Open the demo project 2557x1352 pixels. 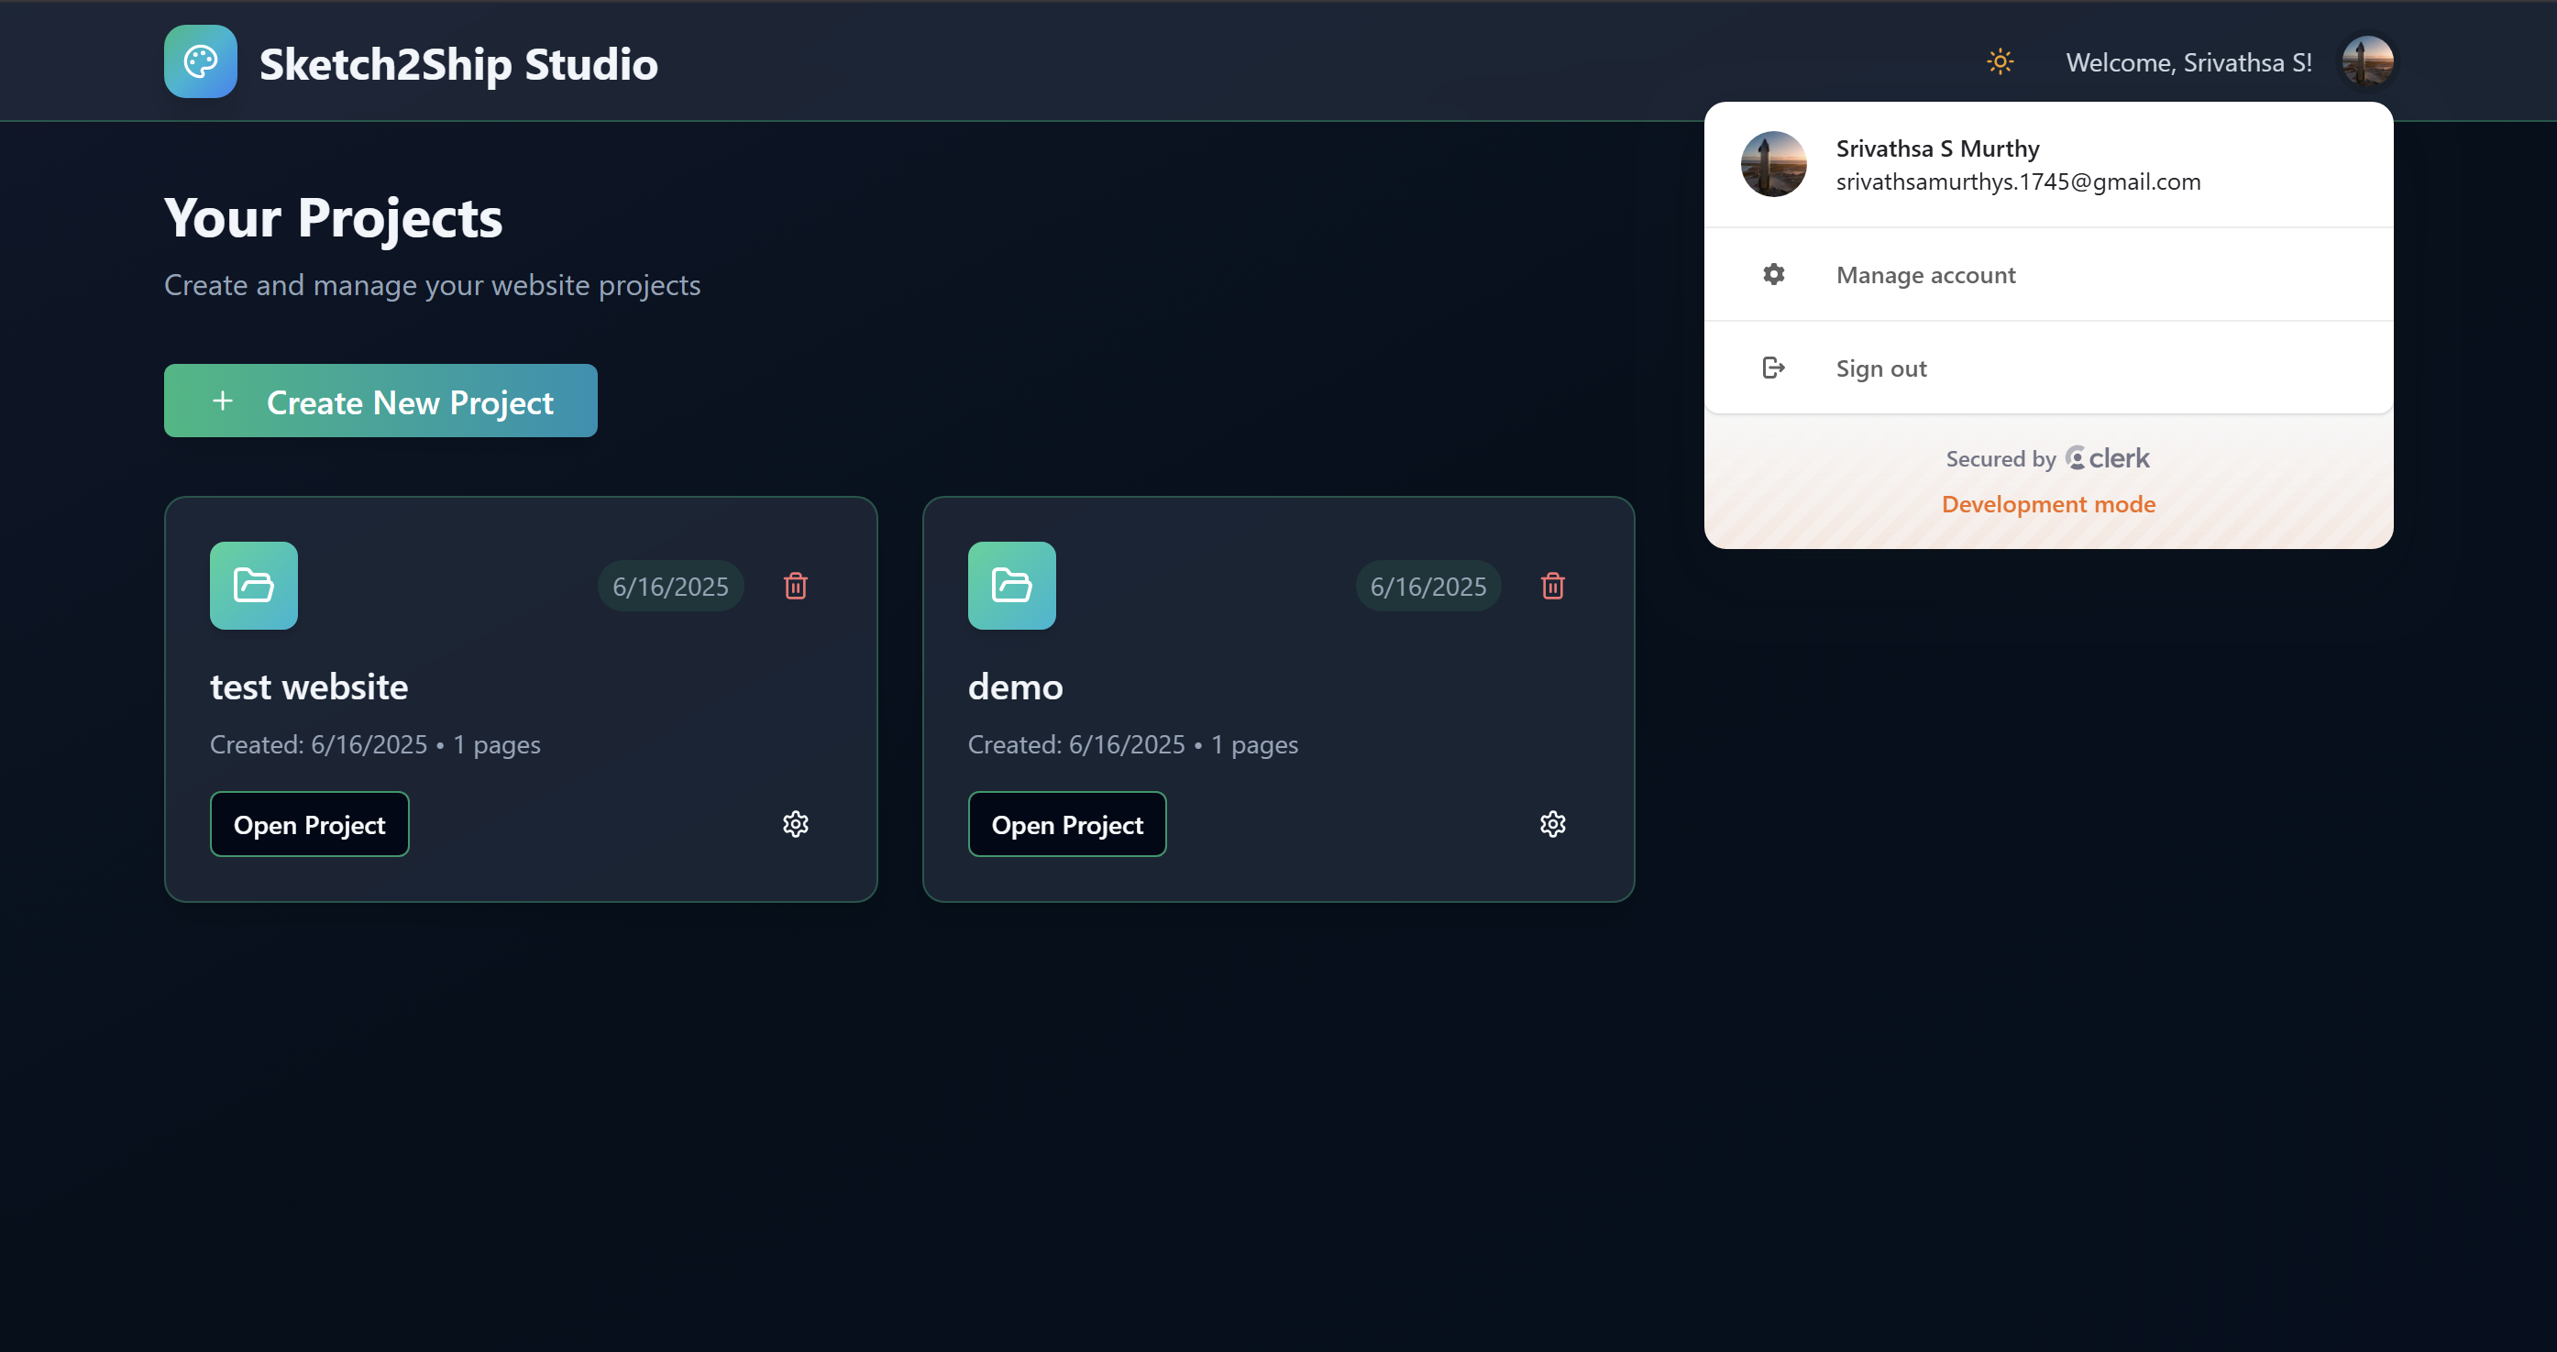(x=1066, y=824)
